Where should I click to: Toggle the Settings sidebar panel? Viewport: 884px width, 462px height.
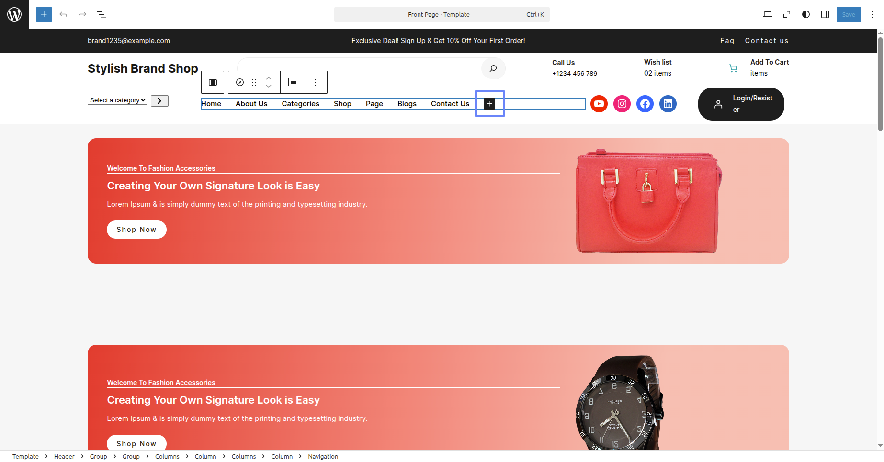pos(825,14)
